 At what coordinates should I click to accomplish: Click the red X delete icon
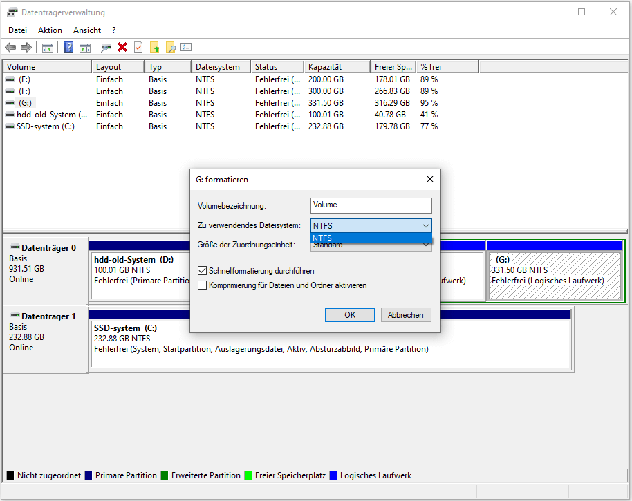122,47
